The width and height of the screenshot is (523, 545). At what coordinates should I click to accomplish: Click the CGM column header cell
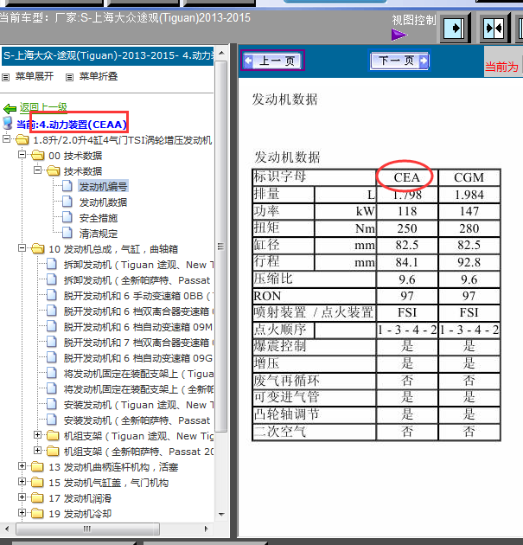click(469, 177)
